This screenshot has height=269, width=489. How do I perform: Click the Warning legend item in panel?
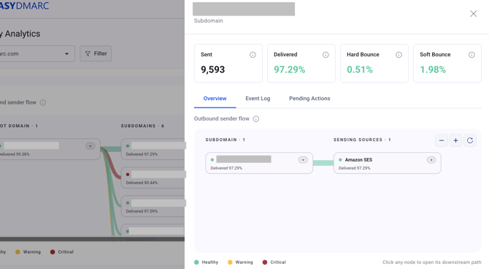[240, 262]
